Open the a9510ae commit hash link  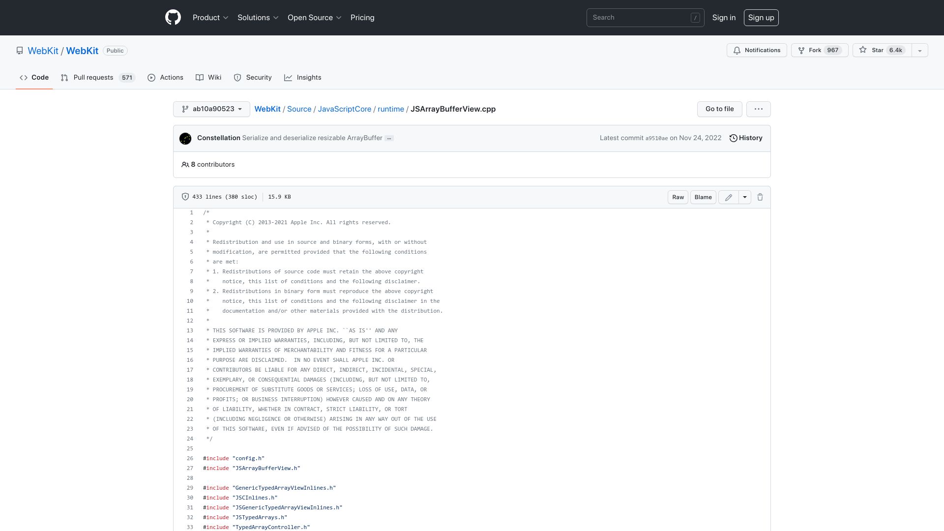[x=656, y=139]
